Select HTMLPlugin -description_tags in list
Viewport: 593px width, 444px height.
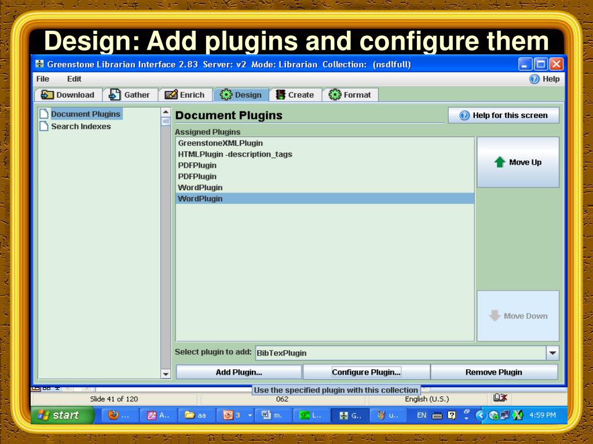coord(325,154)
